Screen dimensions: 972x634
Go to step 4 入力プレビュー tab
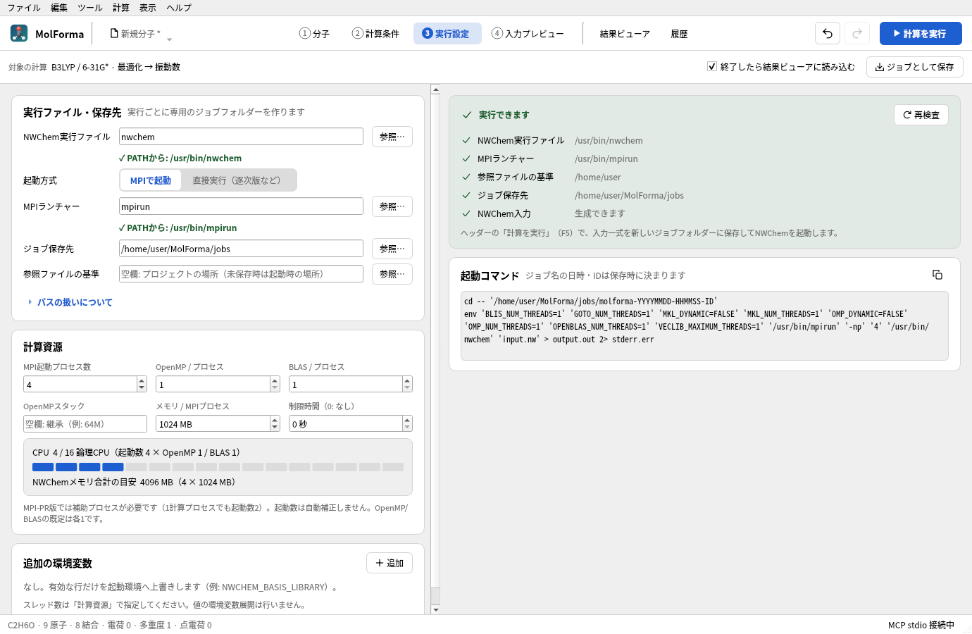tap(528, 33)
